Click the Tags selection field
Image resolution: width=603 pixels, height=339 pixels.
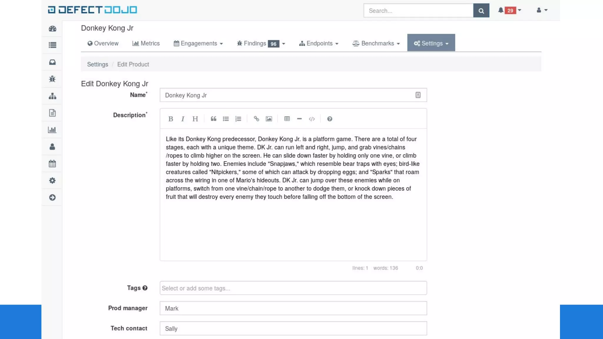pyautogui.click(x=293, y=288)
